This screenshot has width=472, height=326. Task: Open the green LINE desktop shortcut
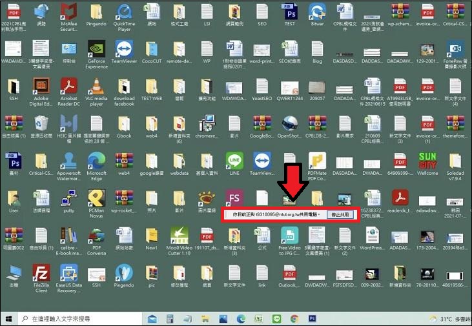234,161
